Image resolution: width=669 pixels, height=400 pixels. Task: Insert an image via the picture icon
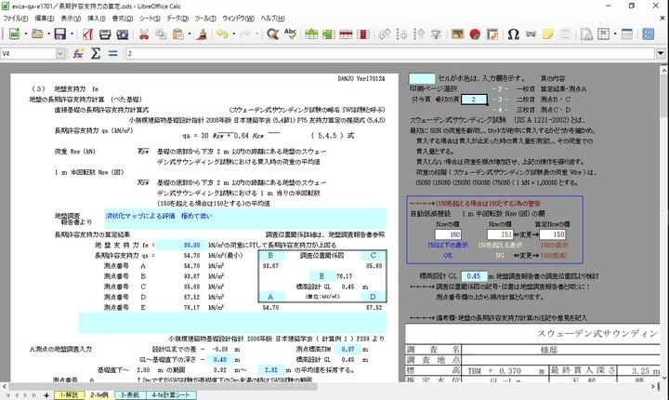457,33
